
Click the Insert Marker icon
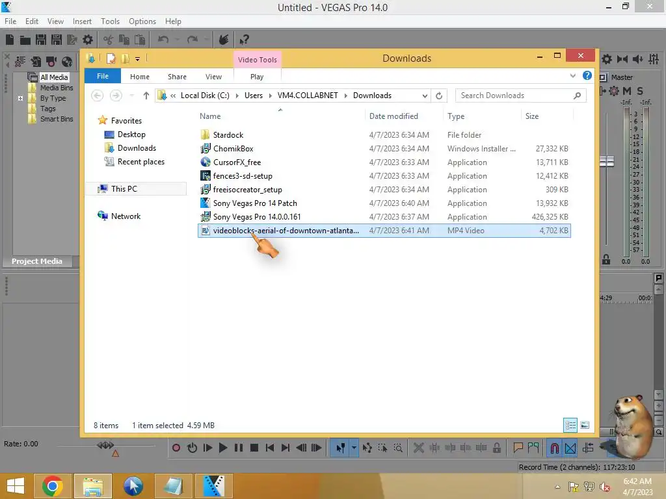point(518,448)
